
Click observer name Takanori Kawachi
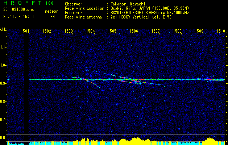[128, 4]
